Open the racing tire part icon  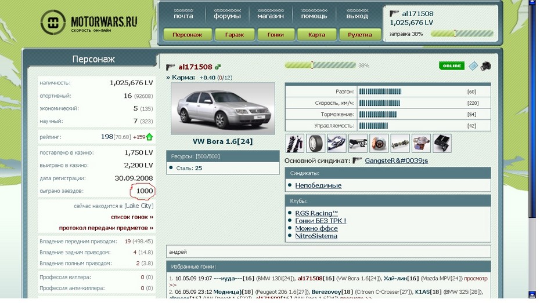point(315,143)
